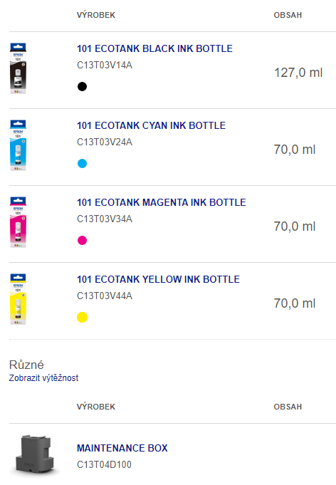Image resolution: width=336 pixels, height=485 pixels.
Task: Click the Zobrazit výtěžnost link
Action: pyautogui.click(x=43, y=378)
